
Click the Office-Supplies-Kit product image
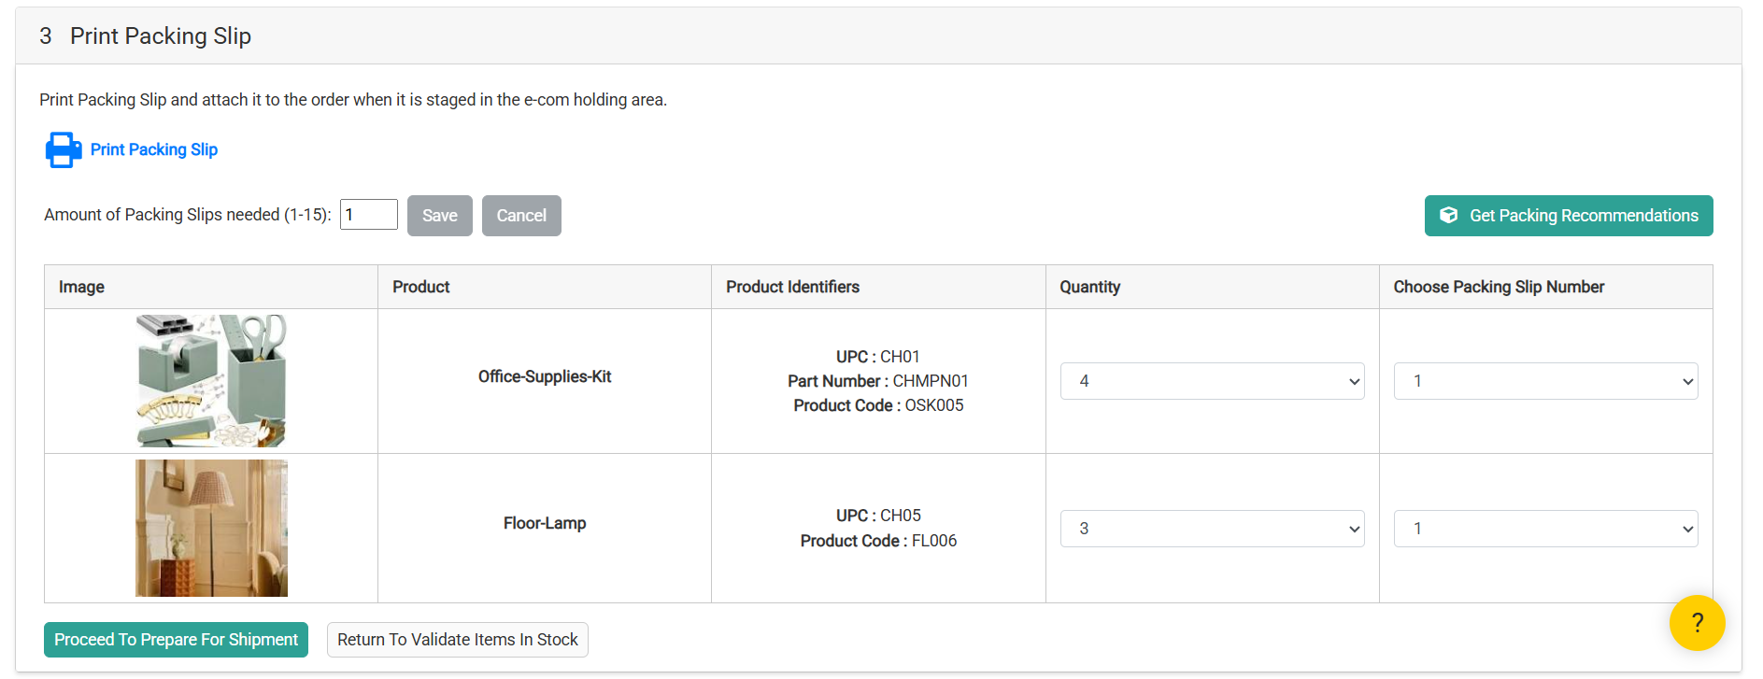point(211,381)
